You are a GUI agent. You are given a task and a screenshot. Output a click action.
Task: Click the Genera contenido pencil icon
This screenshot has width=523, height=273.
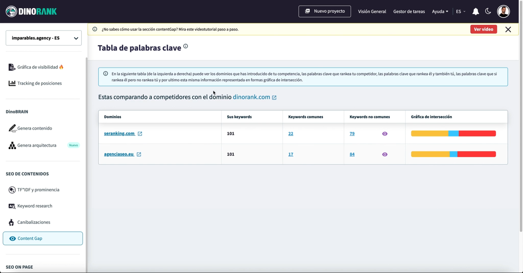(12, 128)
